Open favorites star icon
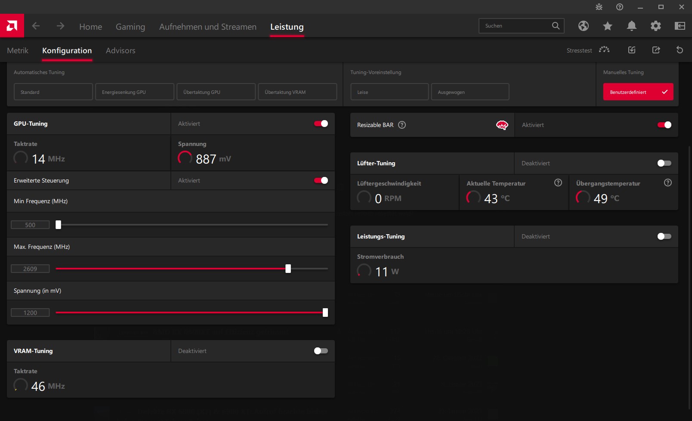692x421 pixels. point(608,26)
